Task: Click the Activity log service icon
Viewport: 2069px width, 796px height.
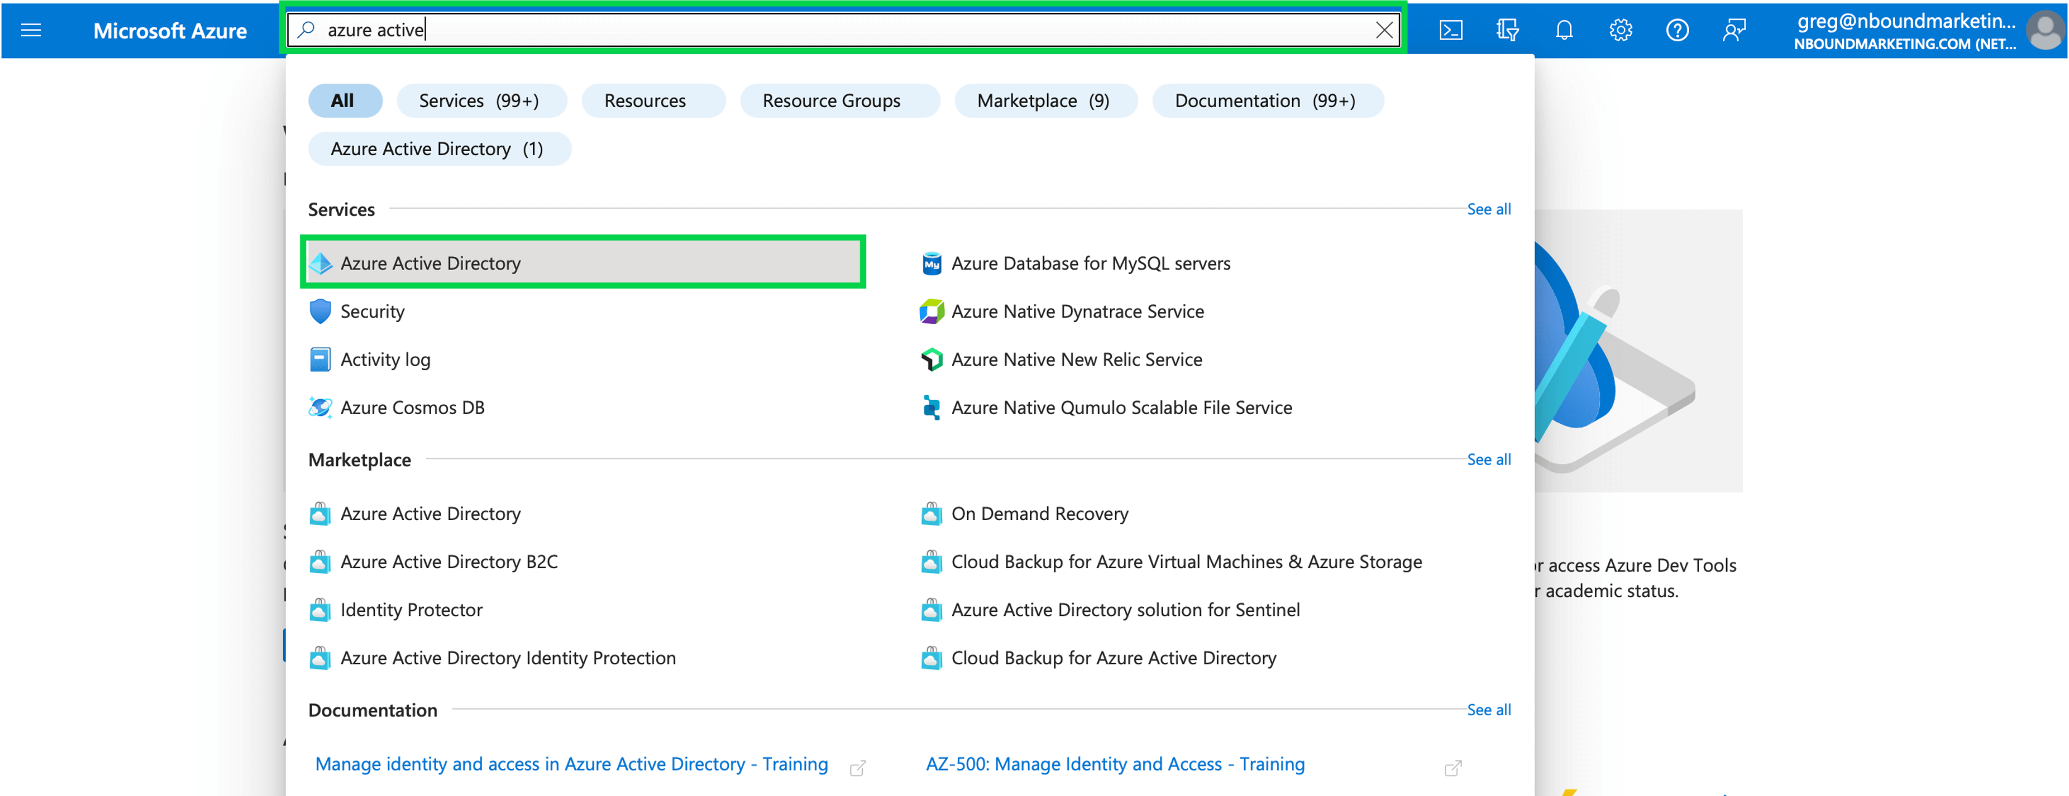Action: click(323, 359)
